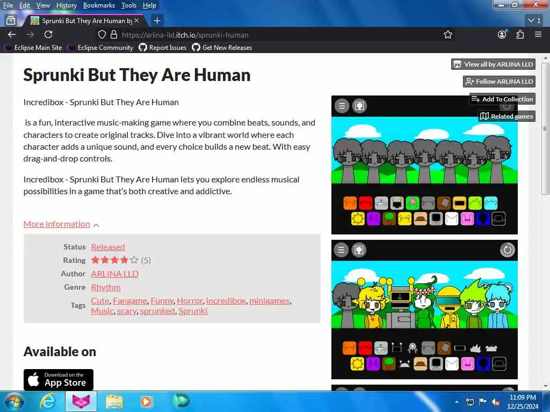The width and height of the screenshot is (550, 412).
Task: Open the extensions puzzle icon
Action: pyautogui.click(x=520, y=34)
